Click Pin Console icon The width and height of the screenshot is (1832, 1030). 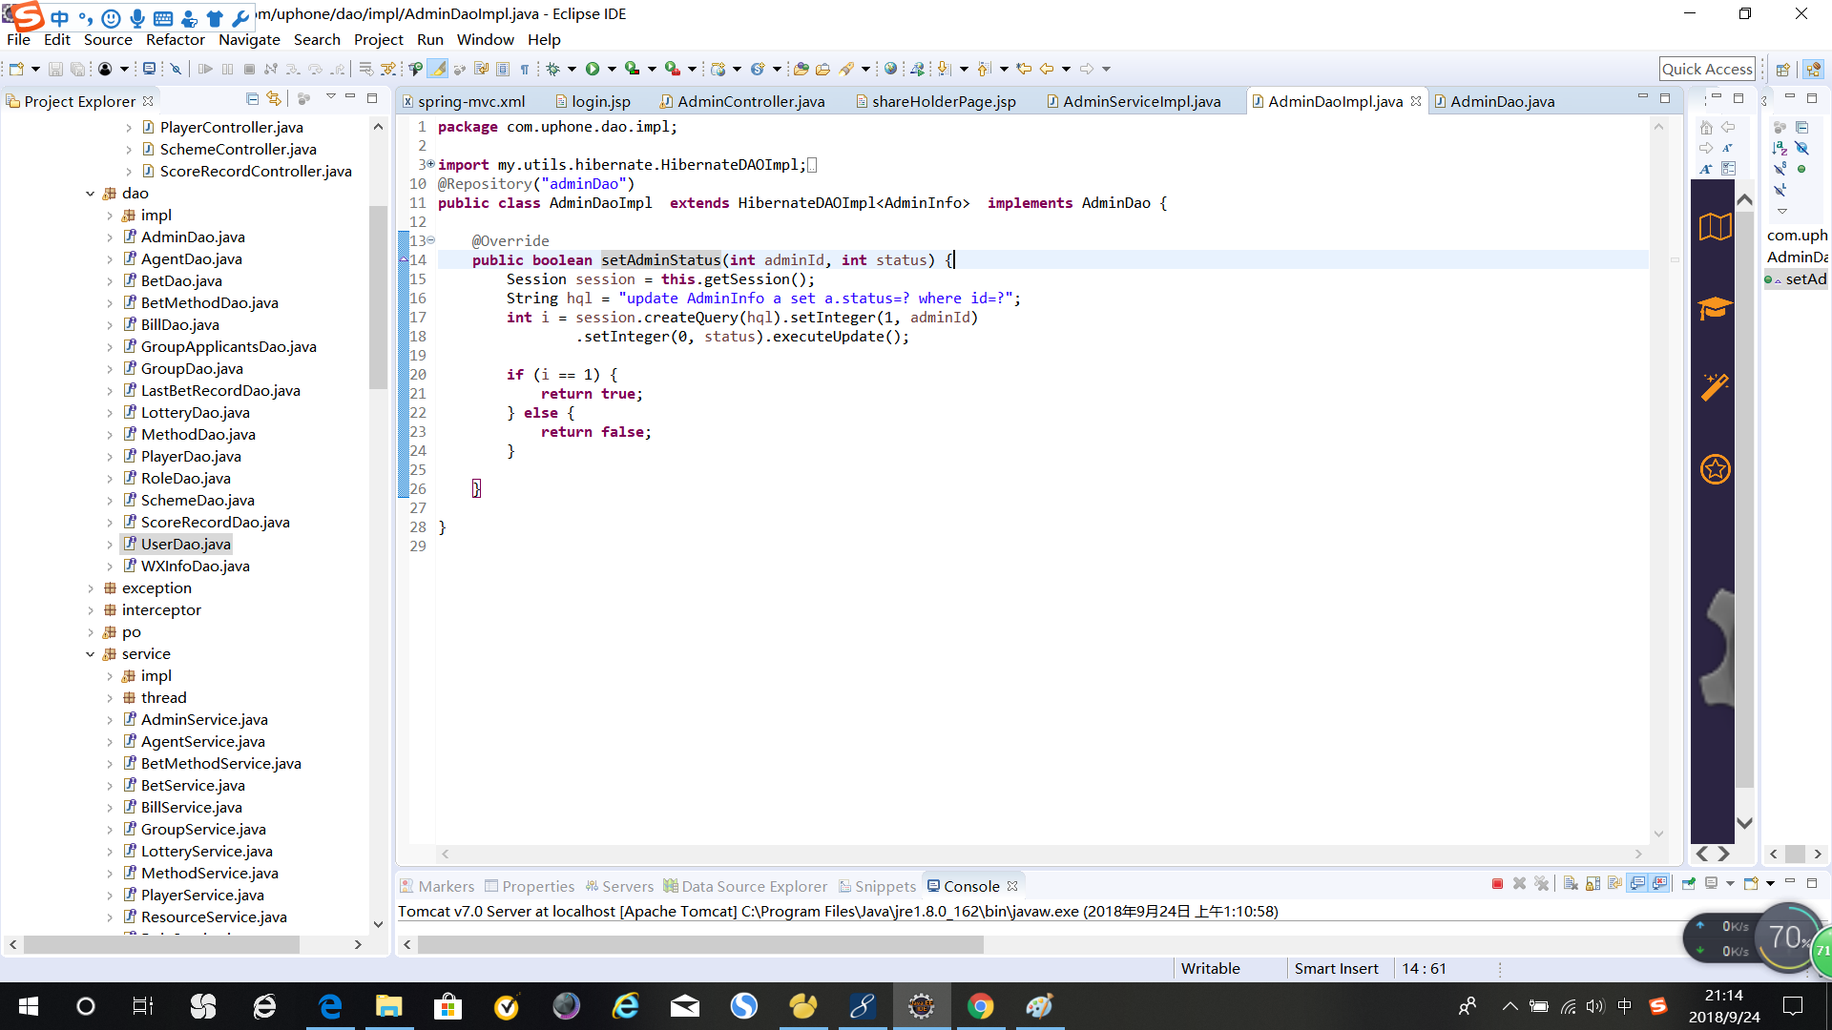click(1688, 884)
